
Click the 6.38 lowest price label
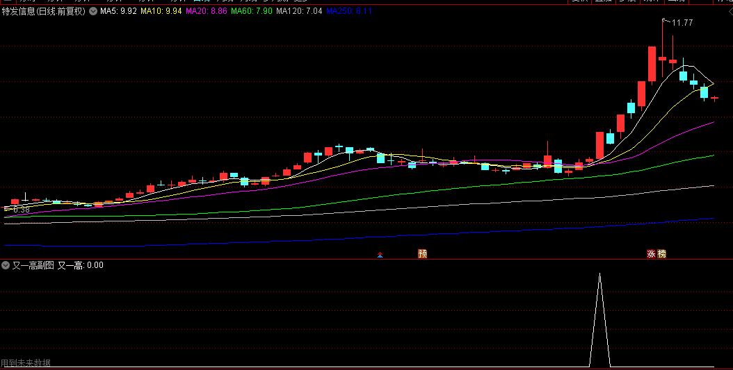[22, 210]
